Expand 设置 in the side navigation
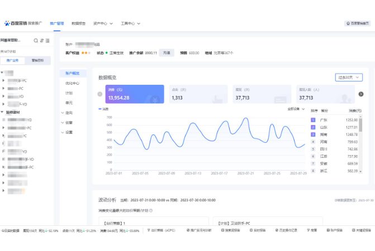 (x=67, y=132)
